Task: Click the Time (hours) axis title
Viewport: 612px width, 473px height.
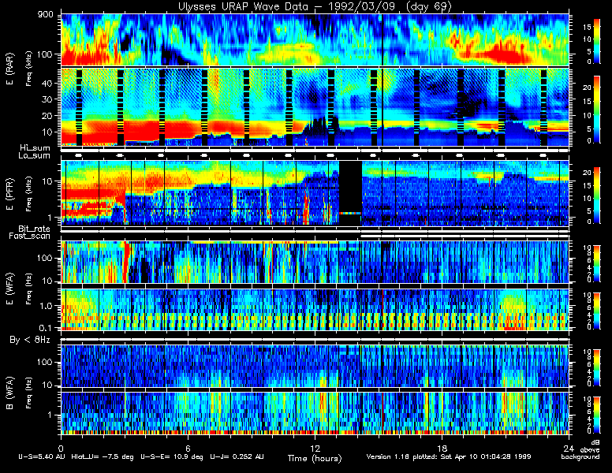Action: [315, 458]
